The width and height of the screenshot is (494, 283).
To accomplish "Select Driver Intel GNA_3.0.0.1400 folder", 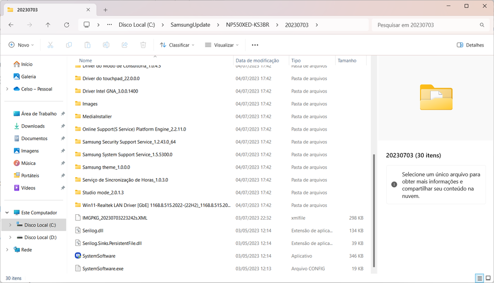I will pyautogui.click(x=110, y=92).
